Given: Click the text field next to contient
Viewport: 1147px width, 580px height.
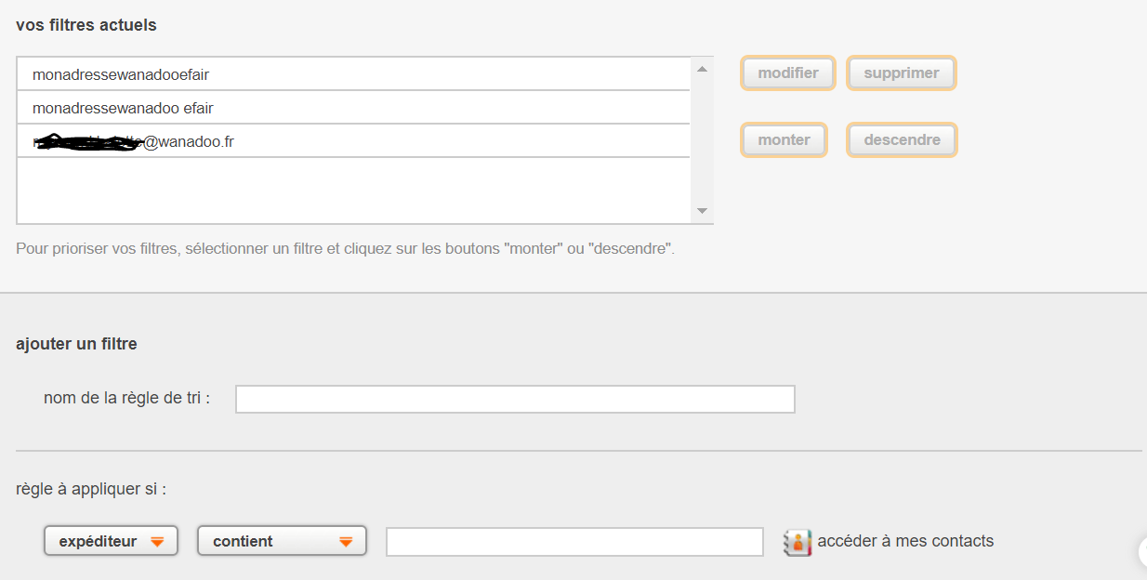Looking at the screenshot, I should pyautogui.click(x=574, y=542).
